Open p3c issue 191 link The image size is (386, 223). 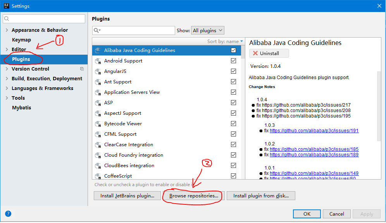coord(314,131)
